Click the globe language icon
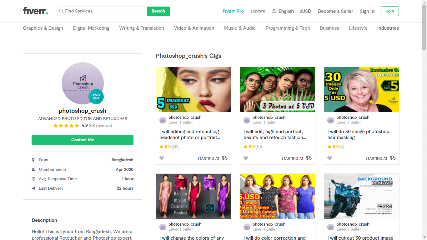Screen dimensions: 427x240 (274, 11)
